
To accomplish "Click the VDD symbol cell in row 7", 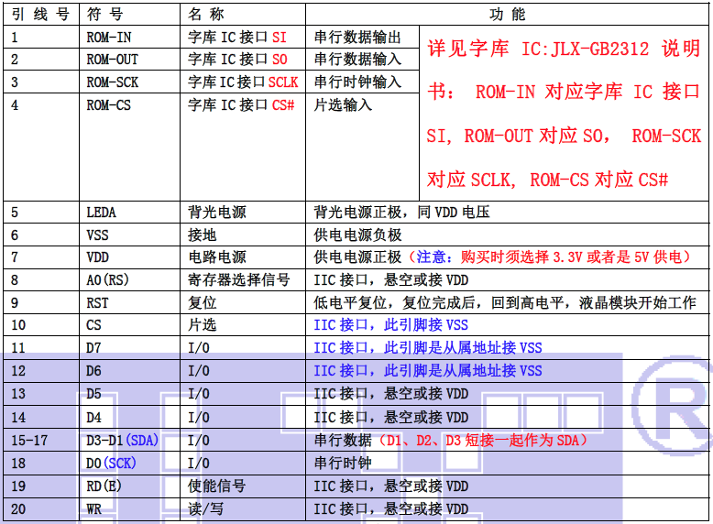I will tap(98, 257).
